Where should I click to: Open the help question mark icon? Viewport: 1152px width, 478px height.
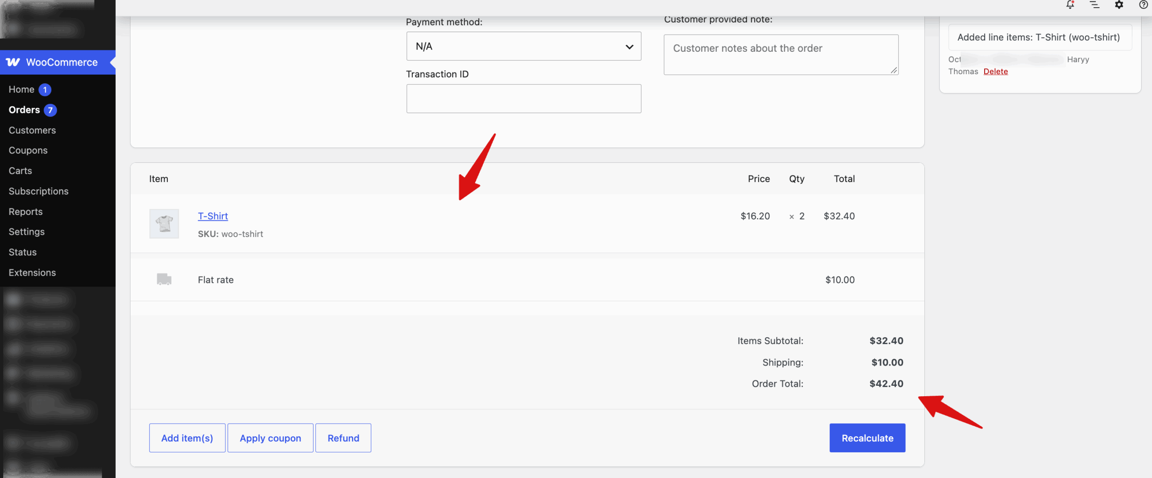[x=1143, y=5]
